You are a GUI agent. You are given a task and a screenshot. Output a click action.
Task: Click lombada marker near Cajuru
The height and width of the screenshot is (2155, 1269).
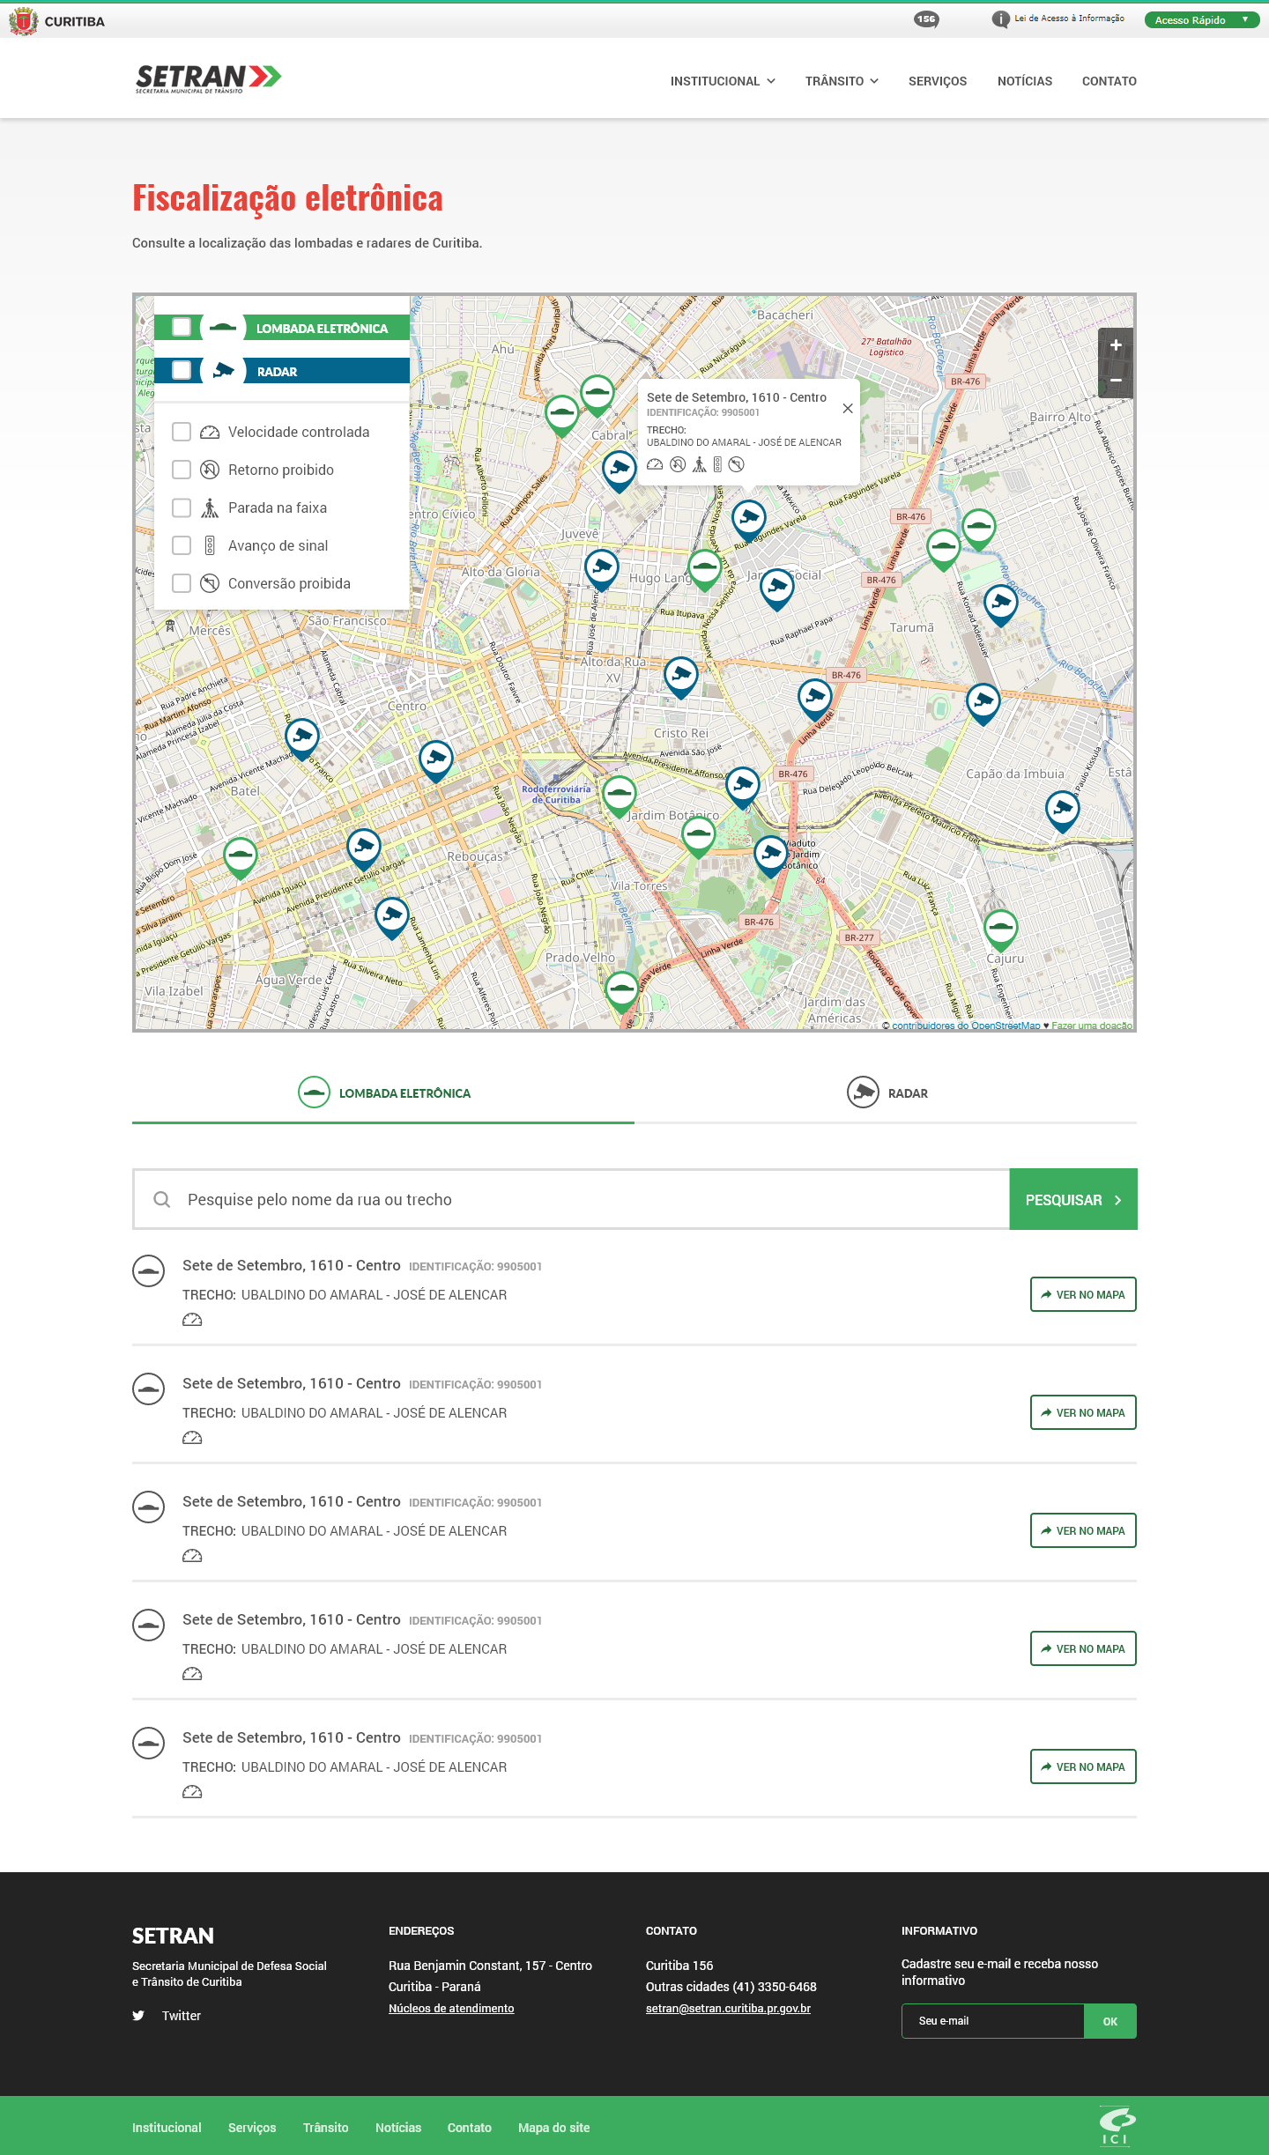[1000, 927]
